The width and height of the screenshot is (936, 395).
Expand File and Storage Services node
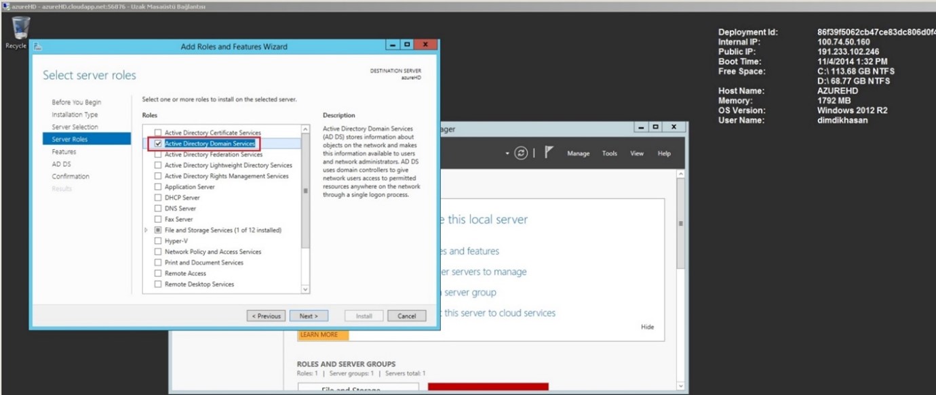pyautogui.click(x=147, y=230)
